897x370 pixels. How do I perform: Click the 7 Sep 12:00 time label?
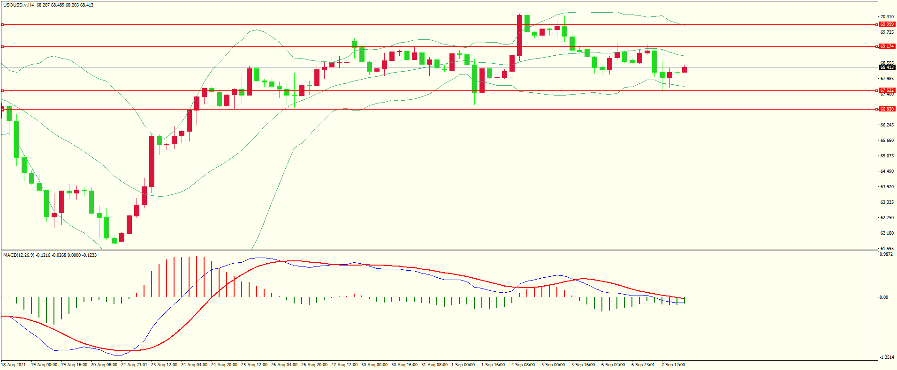(673, 365)
